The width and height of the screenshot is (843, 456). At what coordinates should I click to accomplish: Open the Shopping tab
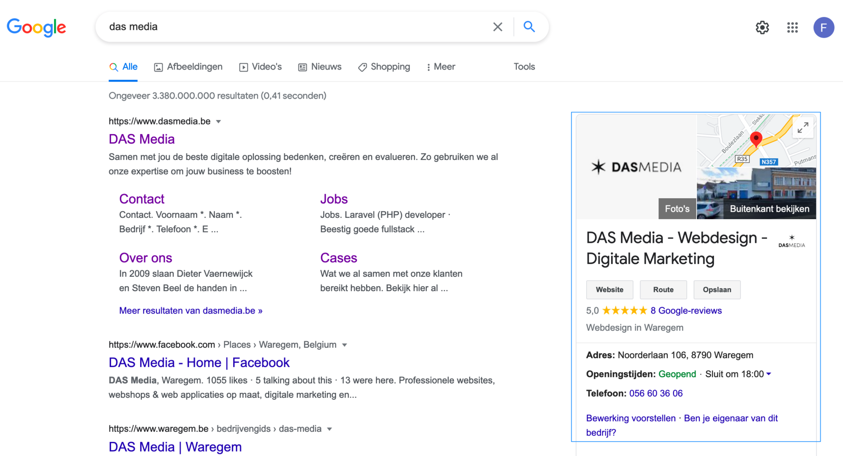click(384, 67)
